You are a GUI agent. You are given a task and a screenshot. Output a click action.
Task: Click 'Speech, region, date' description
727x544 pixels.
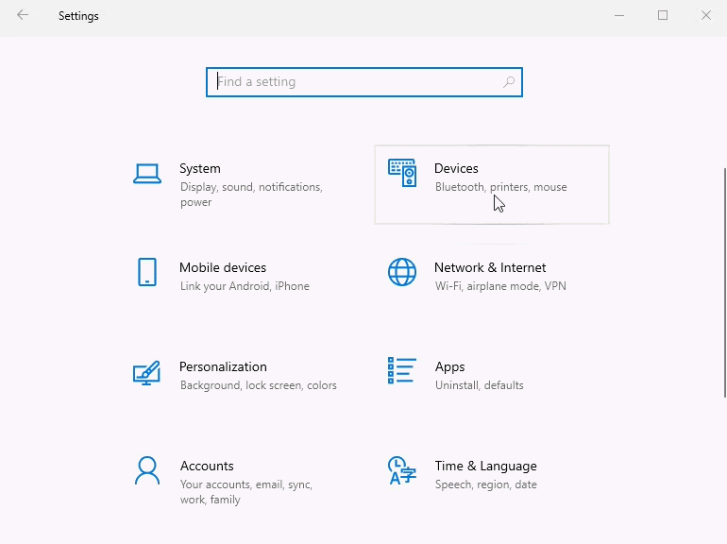coord(486,484)
